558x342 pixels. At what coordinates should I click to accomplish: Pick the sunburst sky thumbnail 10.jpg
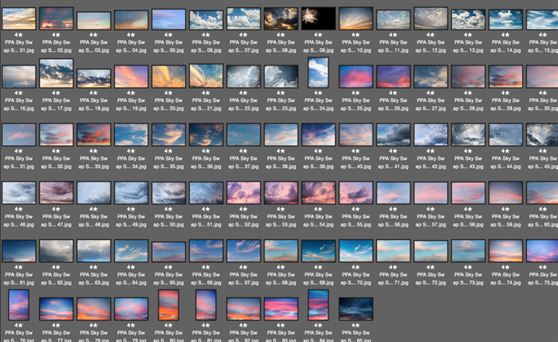click(356, 19)
